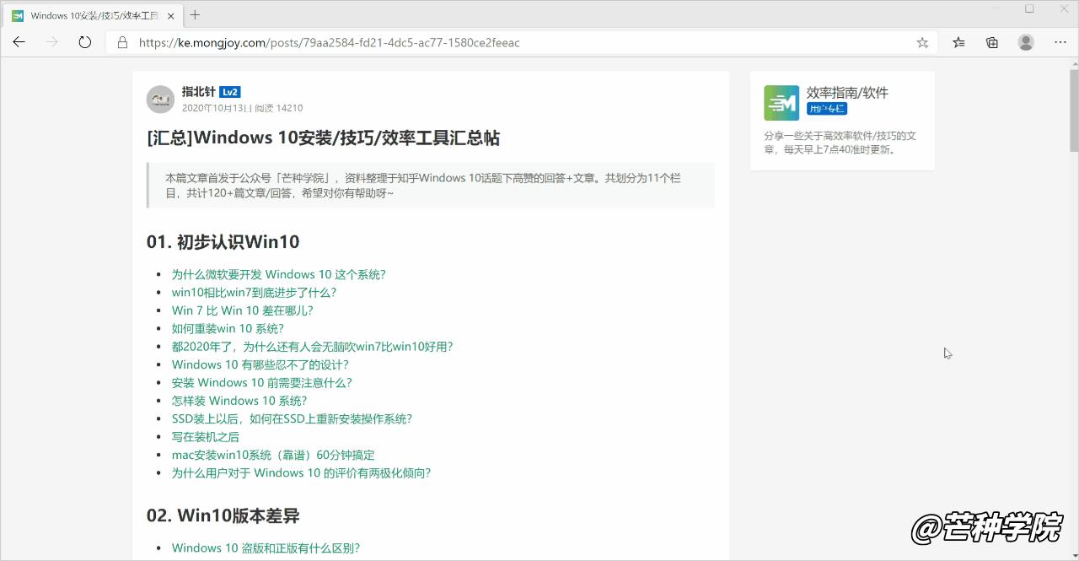Screen dimensions: 1079x561
Task: Open author name 指北针
Action: pos(198,92)
